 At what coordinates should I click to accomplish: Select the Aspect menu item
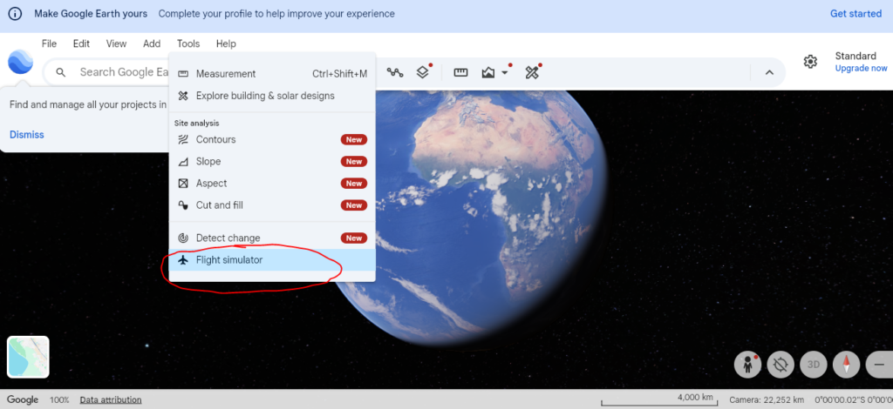tap(272, 184)
